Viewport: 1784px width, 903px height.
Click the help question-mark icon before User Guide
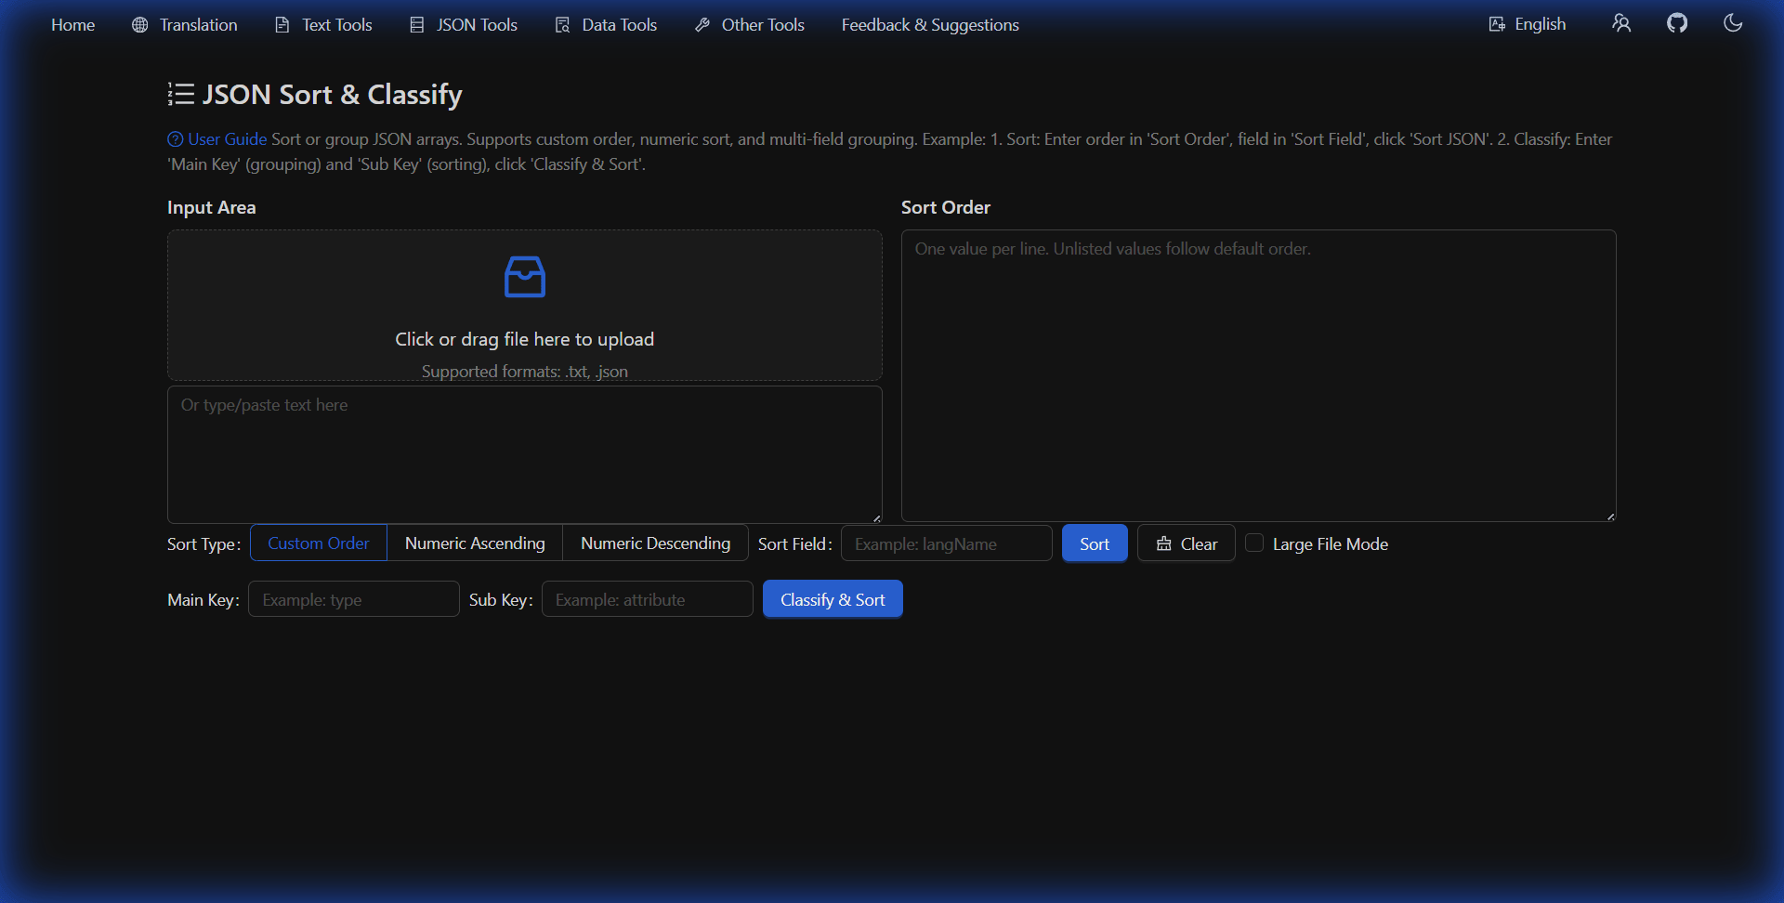[175, 138]
